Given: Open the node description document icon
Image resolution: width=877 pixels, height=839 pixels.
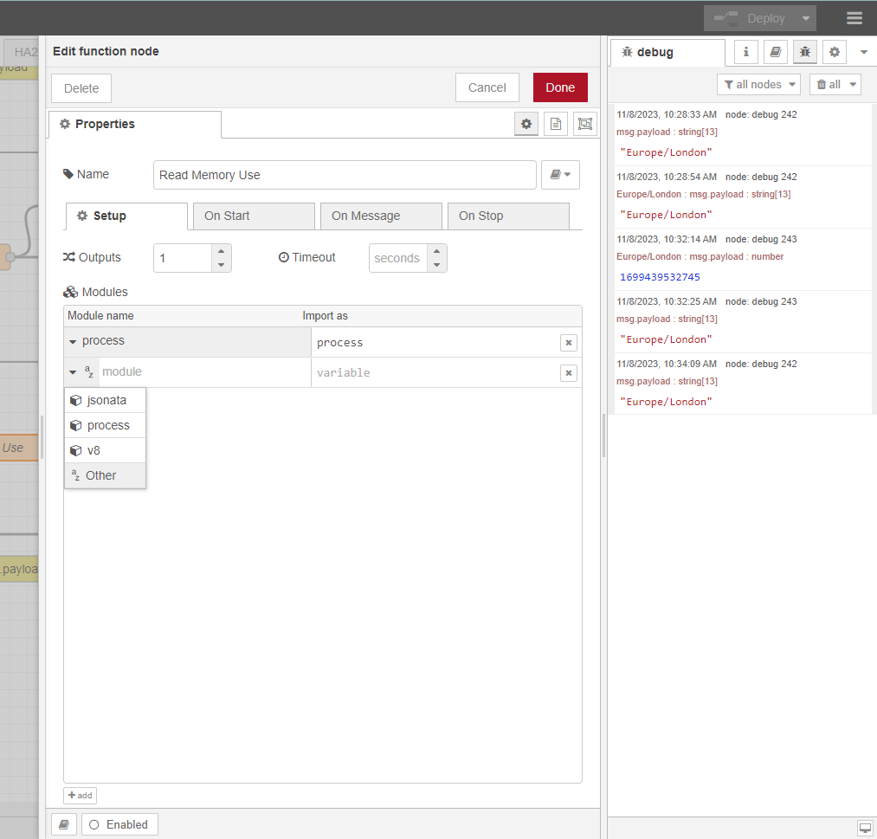Looking at the screenshot, I should [x=556, y=124].
